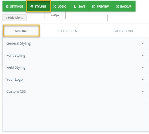149x134 pixels.
Task: Switch to the Color Scheme tab
Action: tap(68, 31)
